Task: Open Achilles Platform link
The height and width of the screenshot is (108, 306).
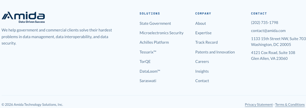Action: [x=154, y=42]
